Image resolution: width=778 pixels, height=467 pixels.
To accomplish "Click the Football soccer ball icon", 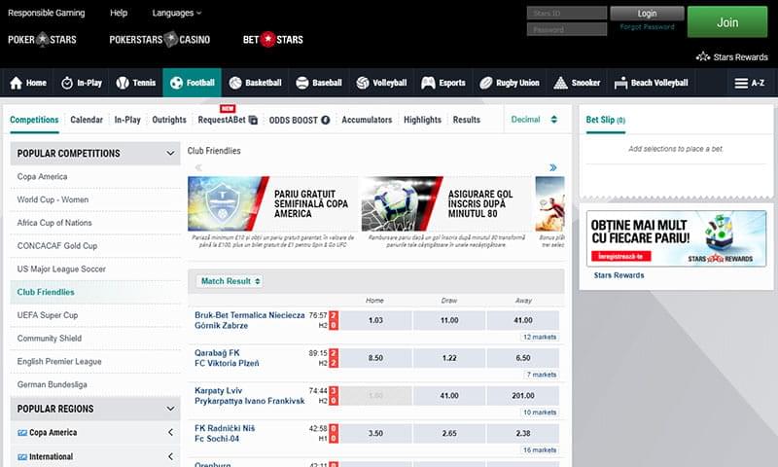I will [176, 83].
